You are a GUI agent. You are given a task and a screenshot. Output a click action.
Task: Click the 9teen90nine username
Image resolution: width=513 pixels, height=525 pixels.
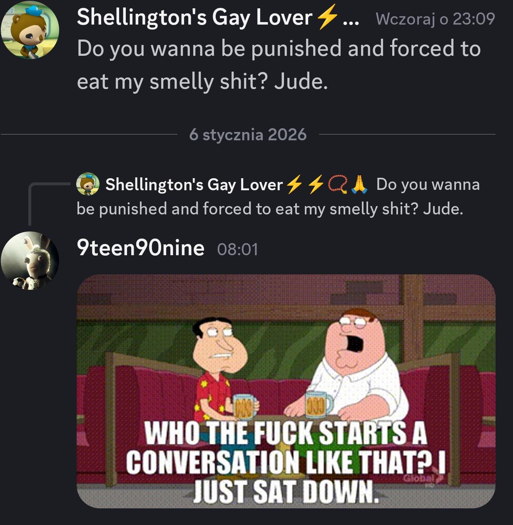point(141,248)
